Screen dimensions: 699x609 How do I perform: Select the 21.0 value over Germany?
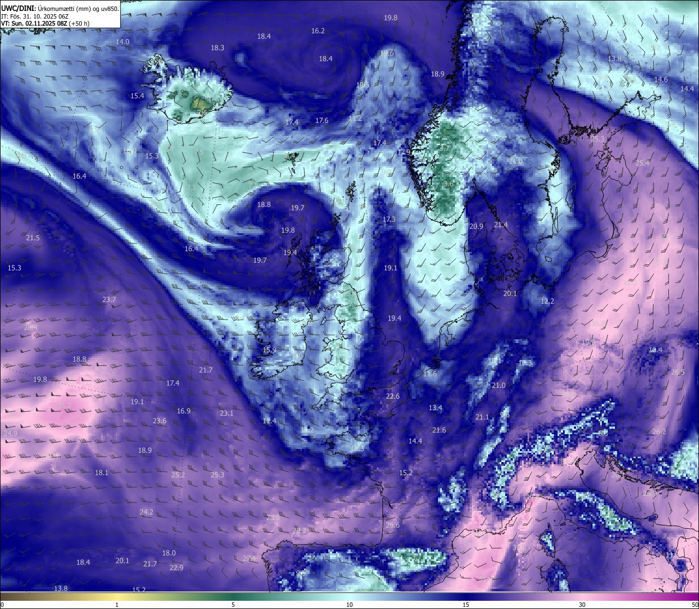click(x=499, y=386)
